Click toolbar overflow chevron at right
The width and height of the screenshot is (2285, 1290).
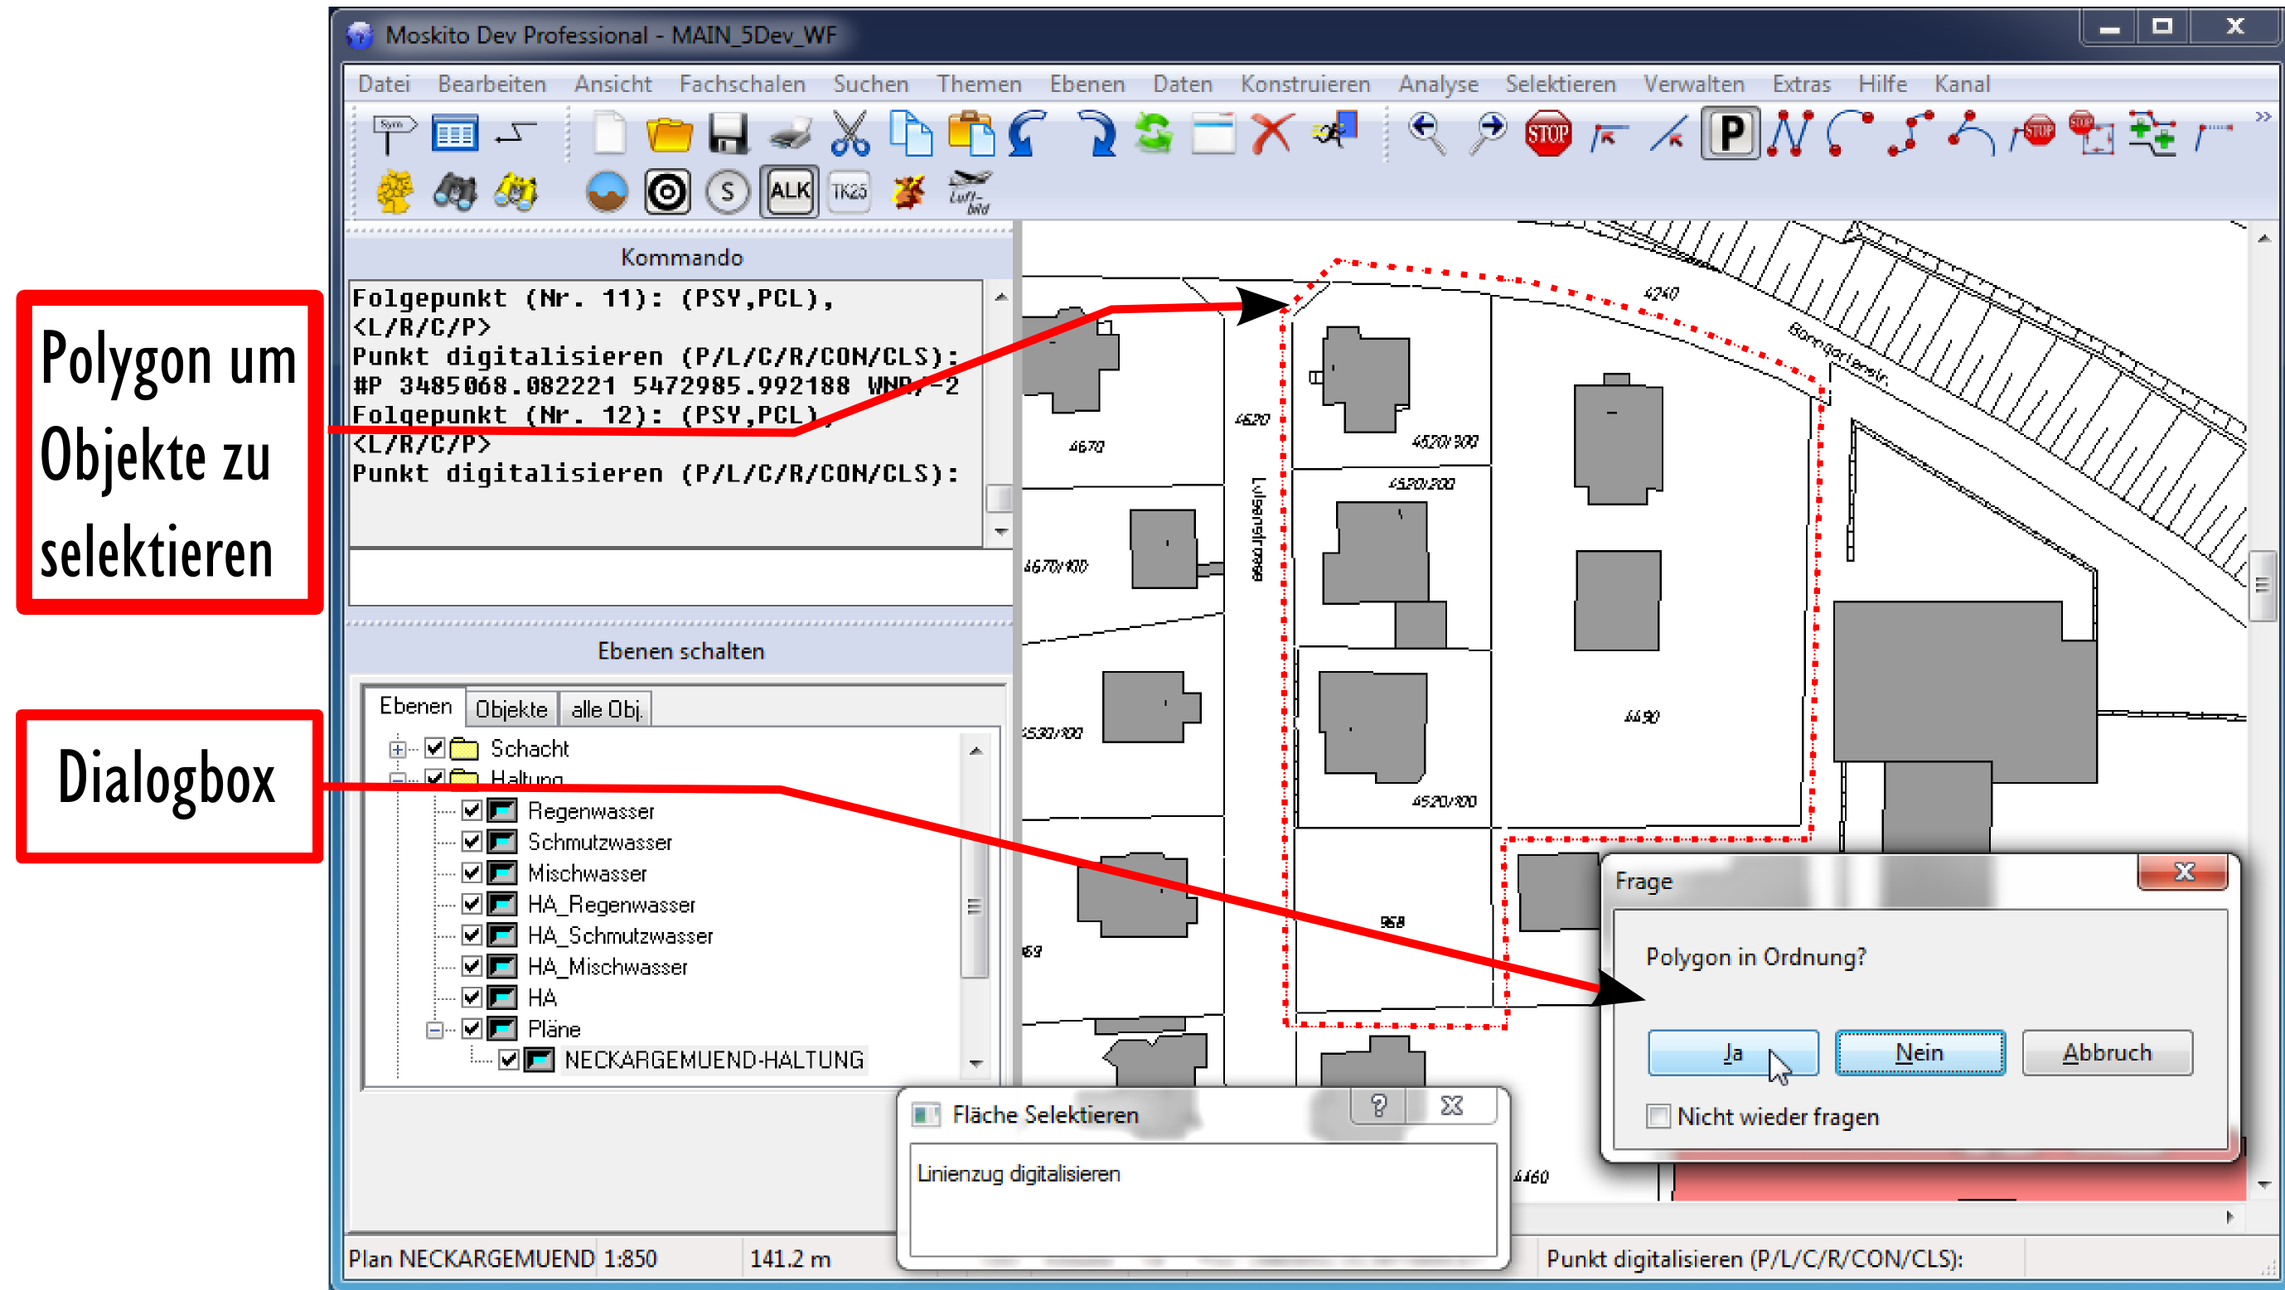pos(2262,116)
